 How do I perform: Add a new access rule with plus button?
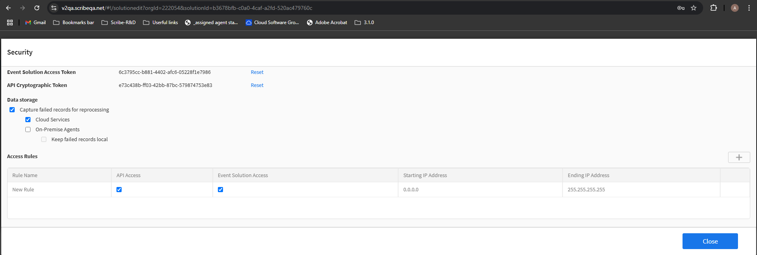739,157
